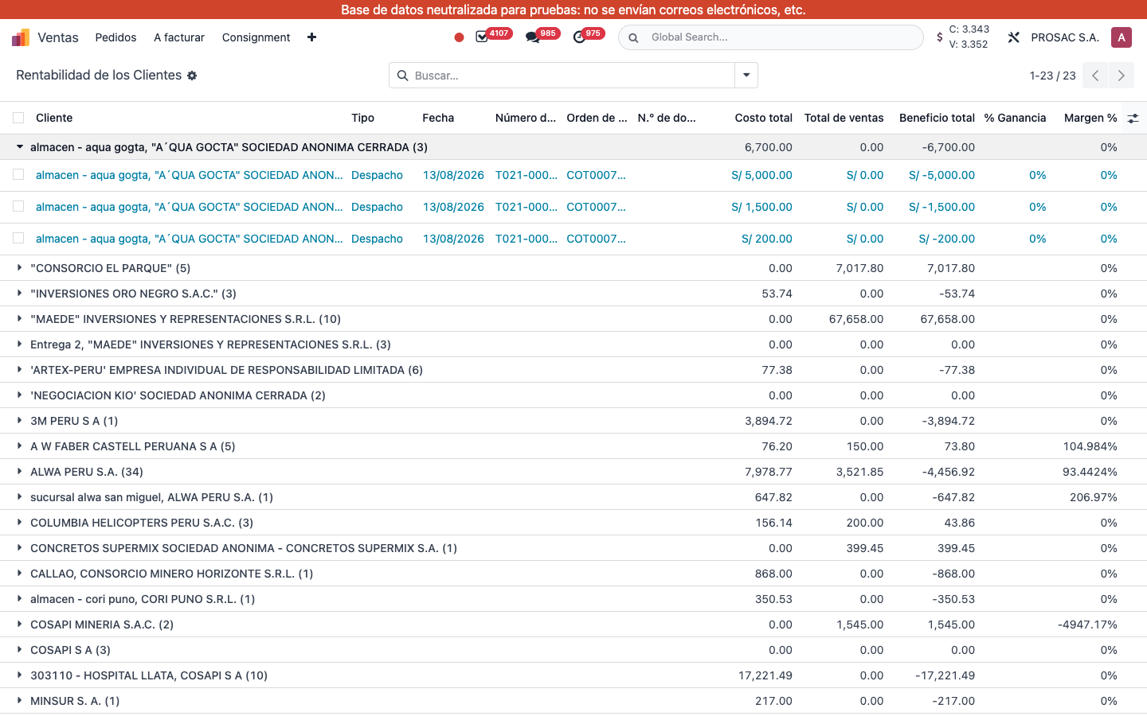1147x716 pixels.
Task: Sort by Beneficio total column header
Action: [937, 118]
